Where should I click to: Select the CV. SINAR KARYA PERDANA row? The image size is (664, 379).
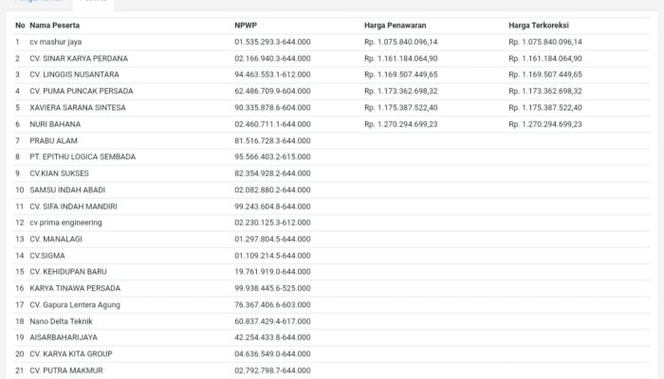(79, 59)
